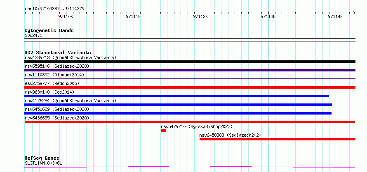Viewport: 367px width, 172px height.
Task: Click the 97113k ruler tick label
Action: point(268,16)
